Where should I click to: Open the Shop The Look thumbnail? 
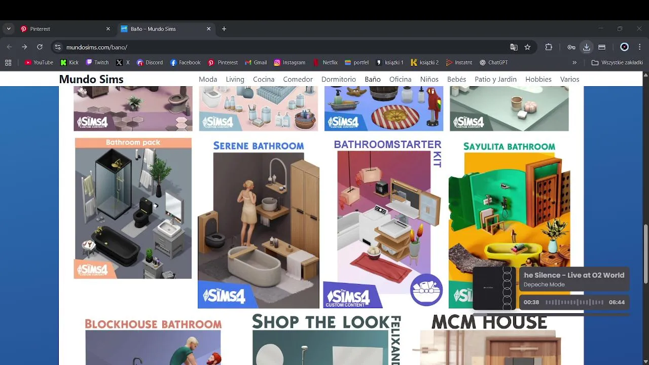tap(326, 339)
